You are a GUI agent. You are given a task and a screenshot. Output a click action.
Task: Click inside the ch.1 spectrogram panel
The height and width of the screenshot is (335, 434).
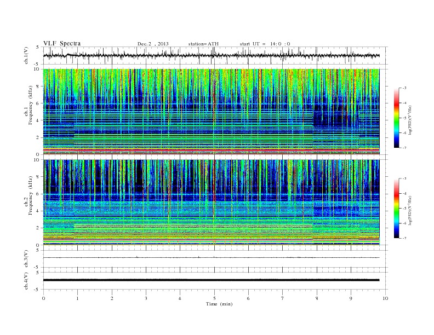[x=211, y=112]
